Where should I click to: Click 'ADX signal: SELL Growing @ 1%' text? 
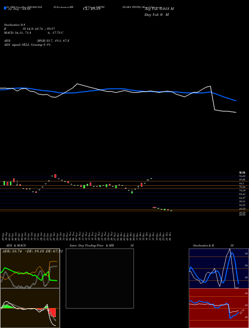[27, 45]
